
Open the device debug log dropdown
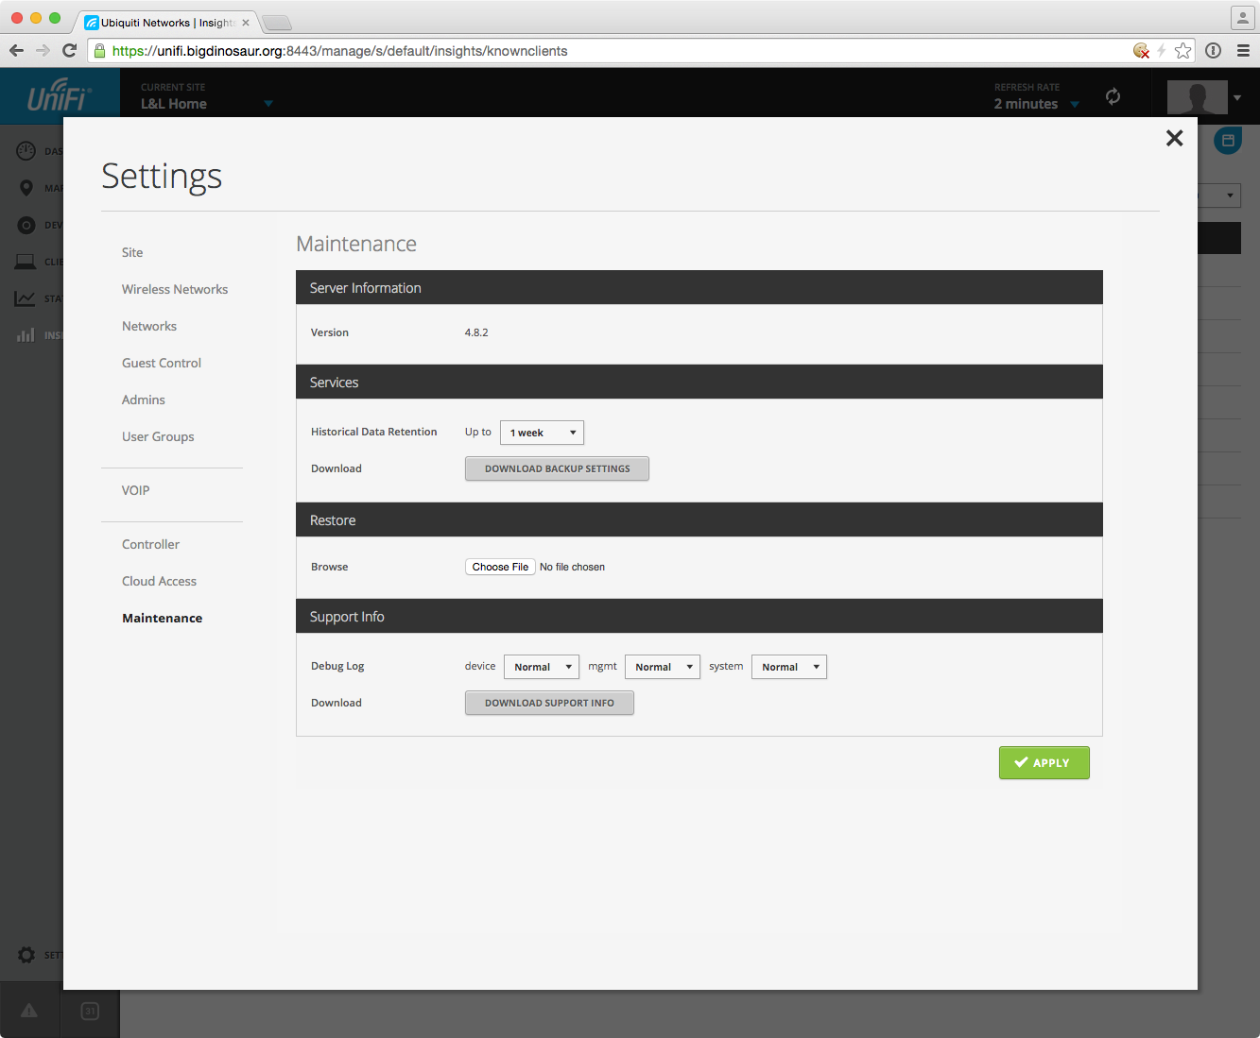[541, 667]
